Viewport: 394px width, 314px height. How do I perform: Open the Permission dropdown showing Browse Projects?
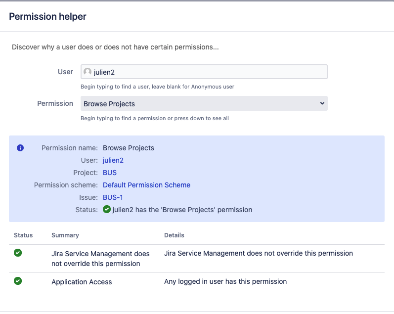pyautogui.click(x=204, y=103)
